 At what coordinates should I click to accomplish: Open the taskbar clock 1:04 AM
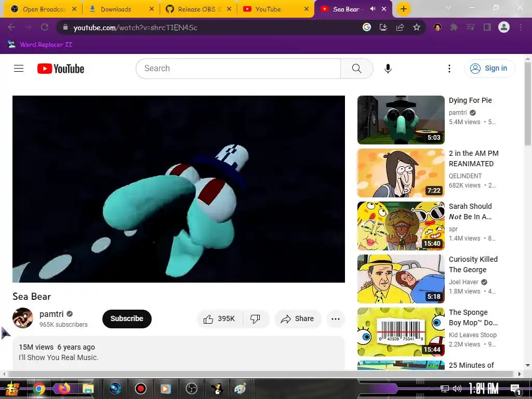click(484, 389)
